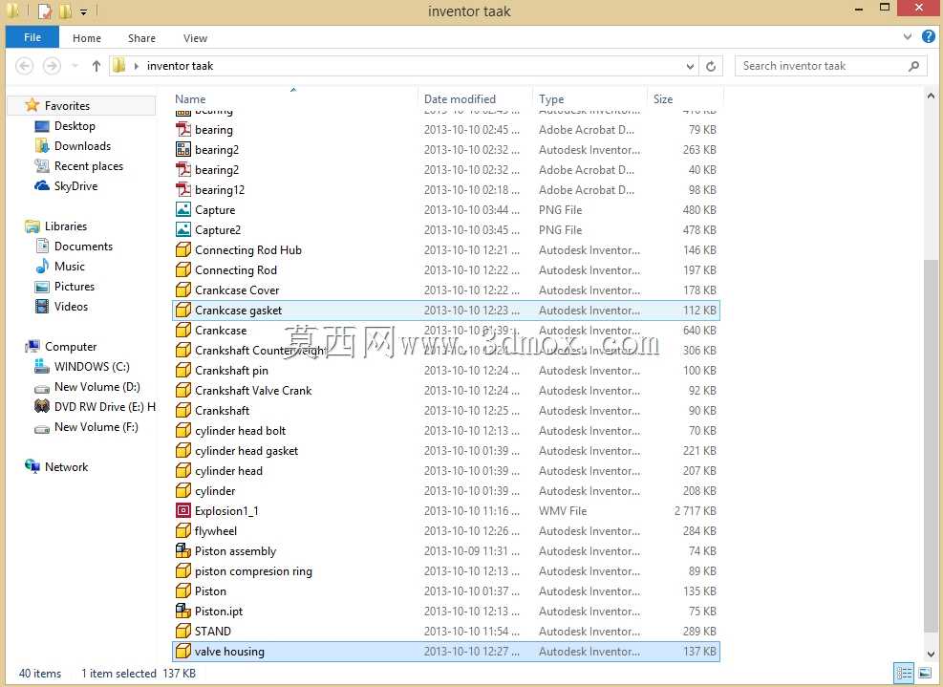Select the flywheel part icon

(182, 530)
